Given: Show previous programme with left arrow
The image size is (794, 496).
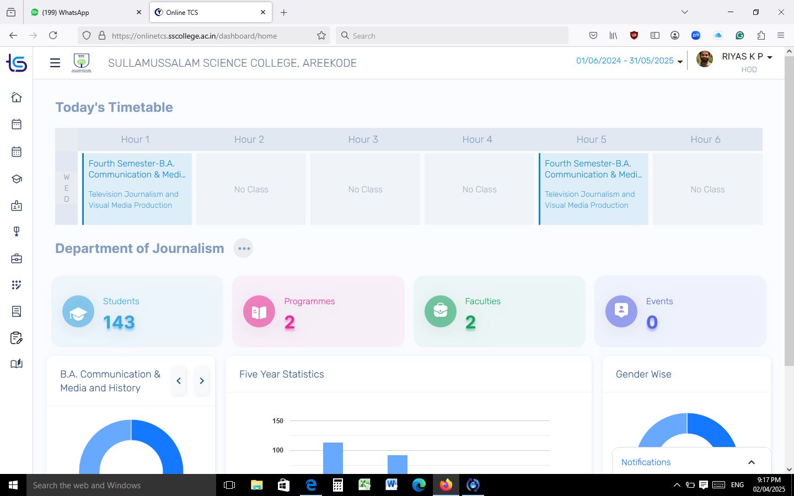Looking at the screenshot, I should coord(179,381).
